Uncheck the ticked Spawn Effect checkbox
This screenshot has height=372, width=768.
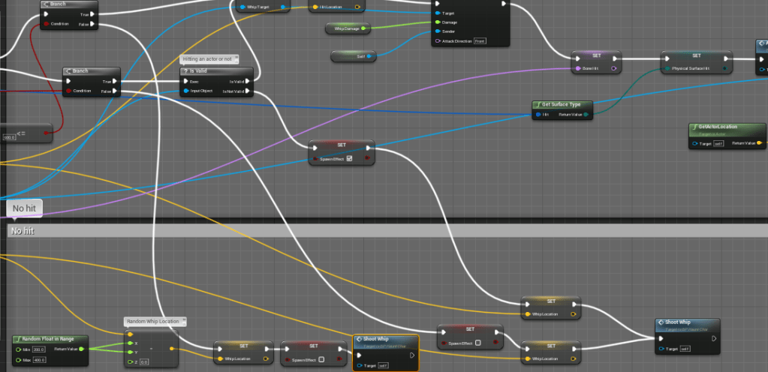coord(349,158)
